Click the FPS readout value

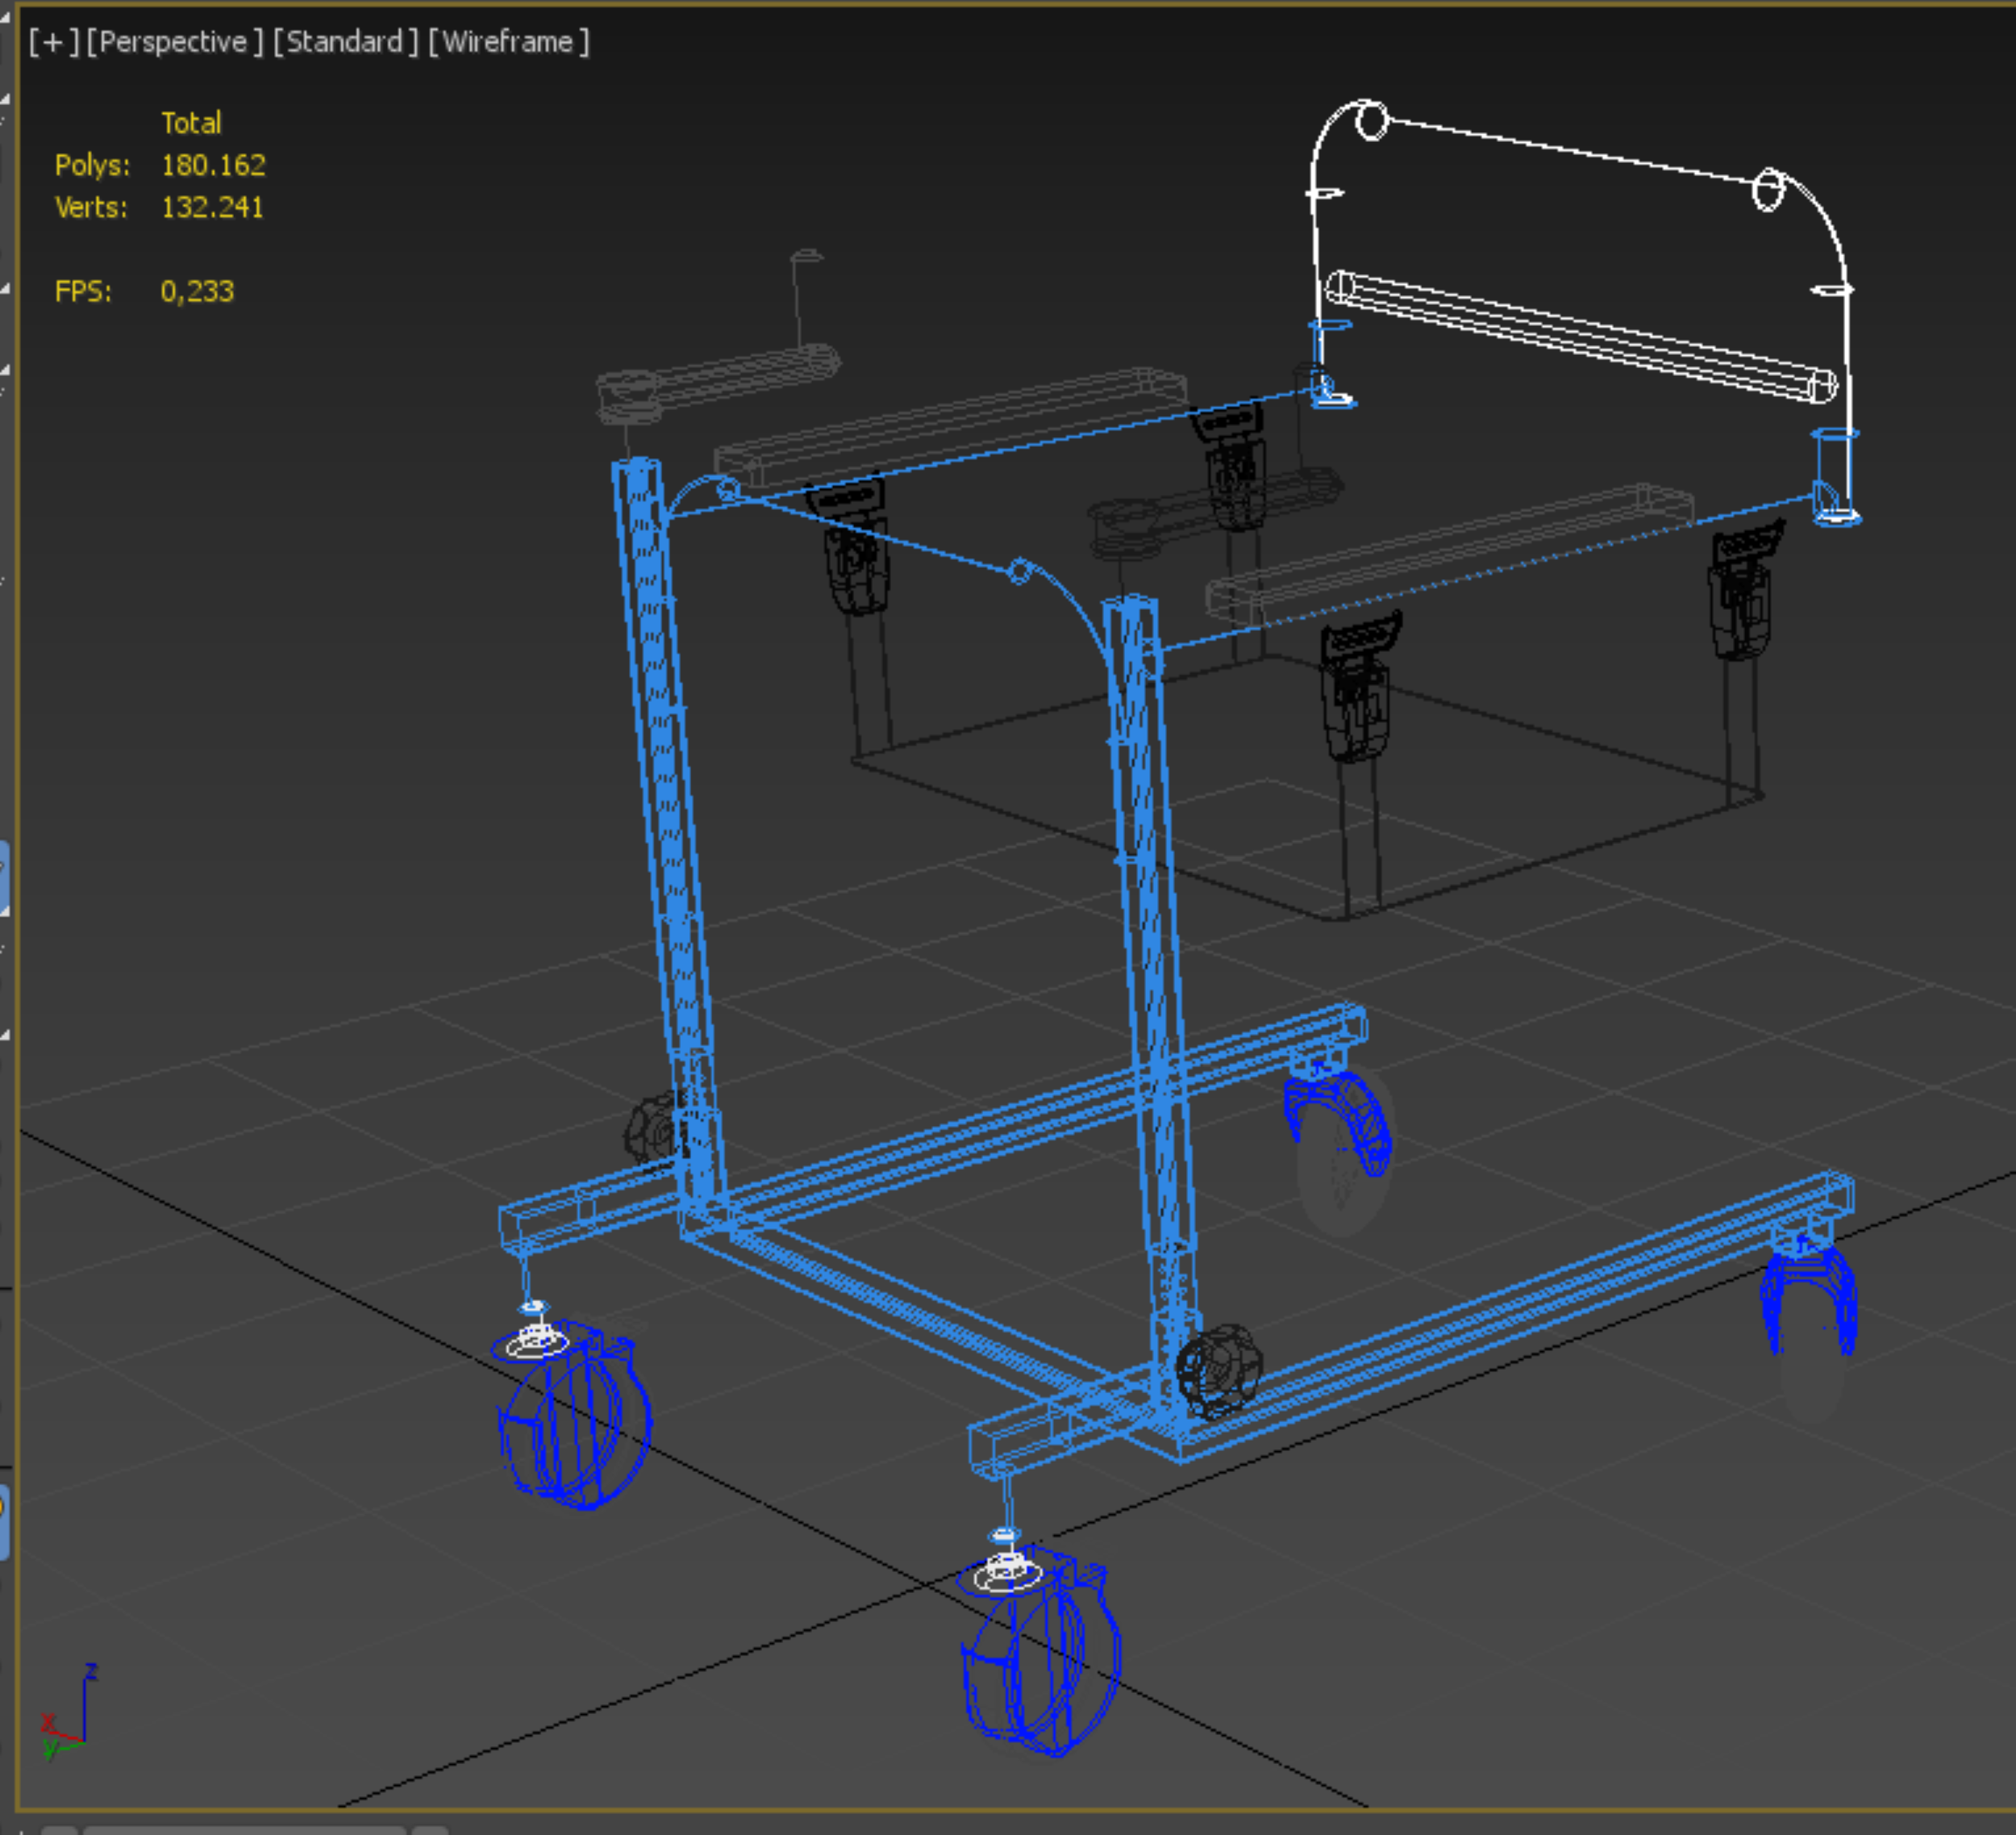click(197, 291)
